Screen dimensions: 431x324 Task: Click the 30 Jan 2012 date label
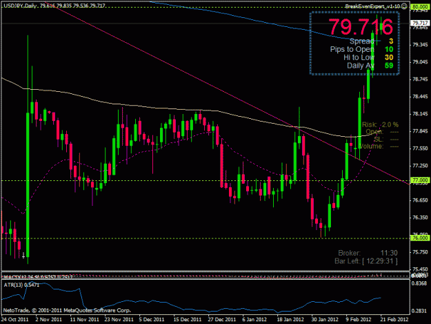click(325, 319)
